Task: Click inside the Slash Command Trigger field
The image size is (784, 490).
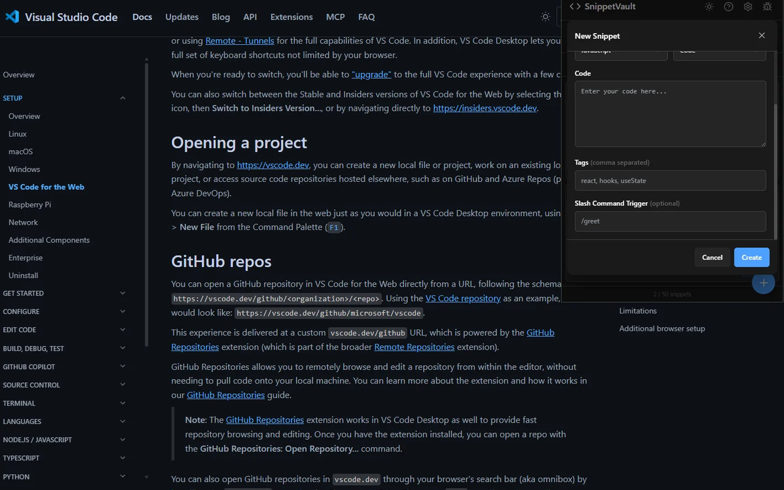Action: pos(670,221)
